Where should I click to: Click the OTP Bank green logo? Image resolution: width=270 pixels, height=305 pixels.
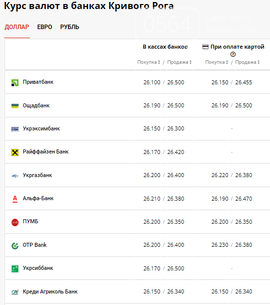[15, 246]
